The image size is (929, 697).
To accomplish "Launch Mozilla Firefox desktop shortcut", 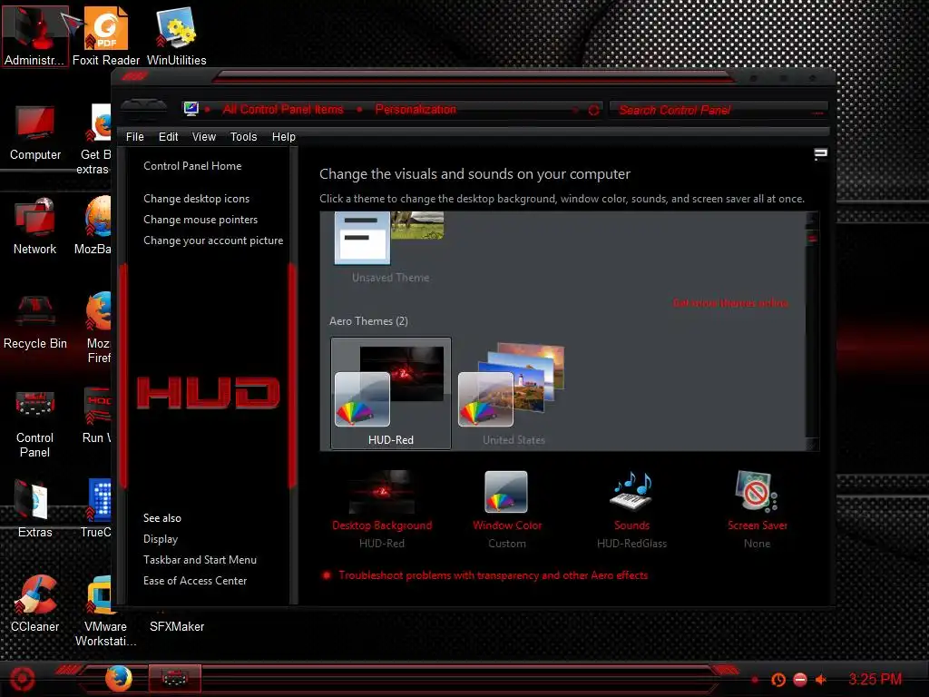I will coord(98,328).
